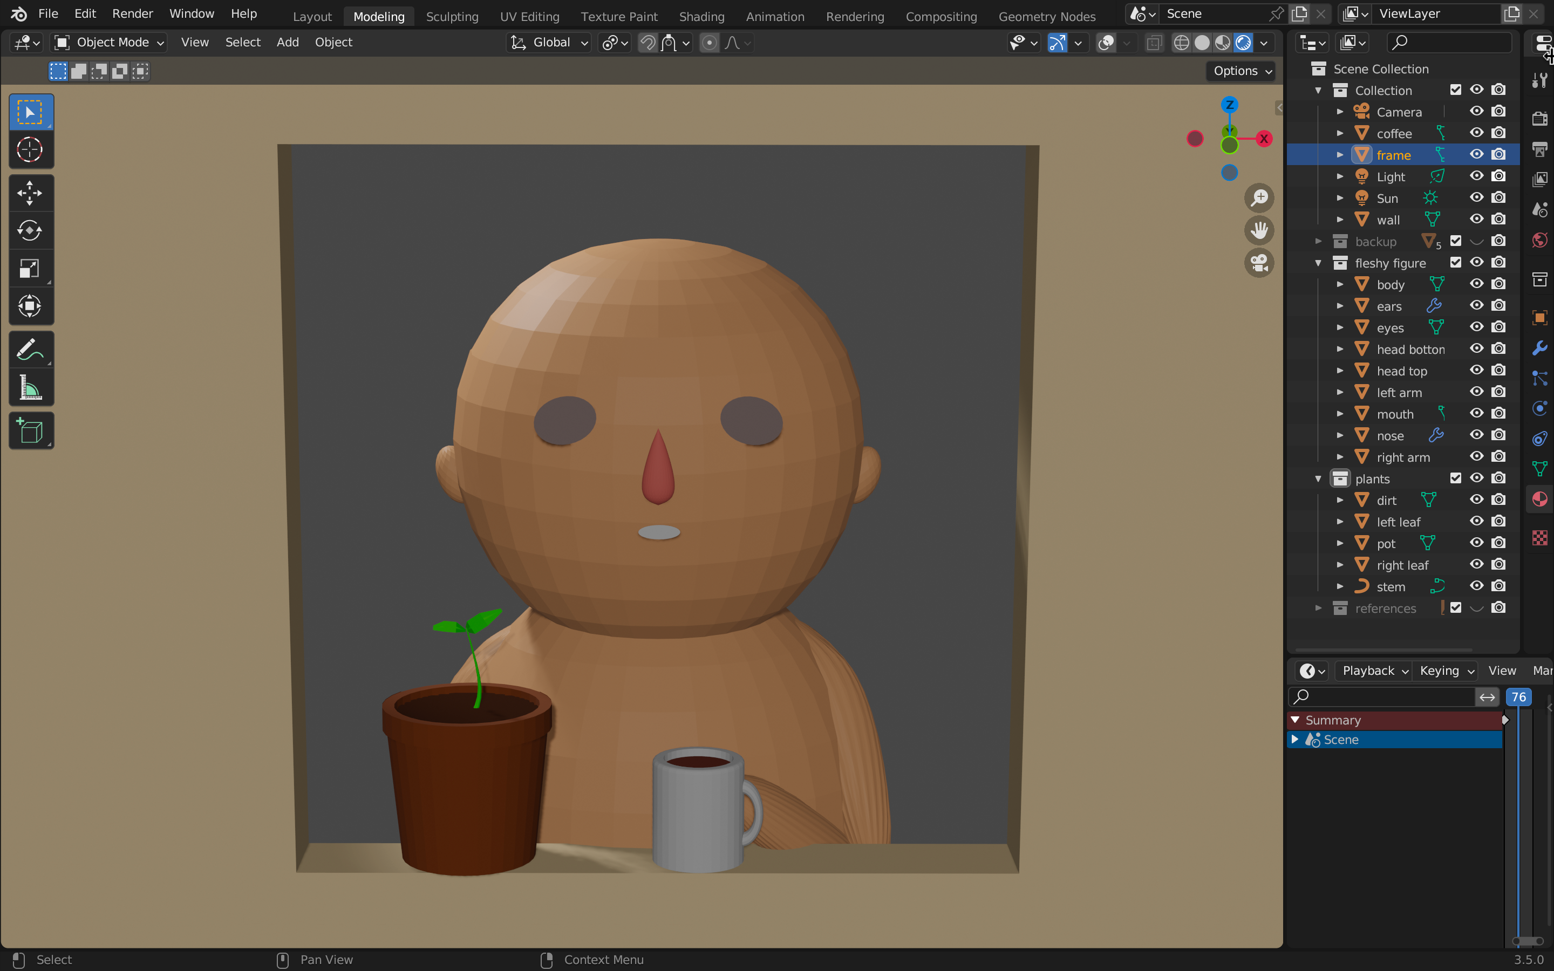
Task: Select the Add Cube tool
Action: click(x=30, y=431)
